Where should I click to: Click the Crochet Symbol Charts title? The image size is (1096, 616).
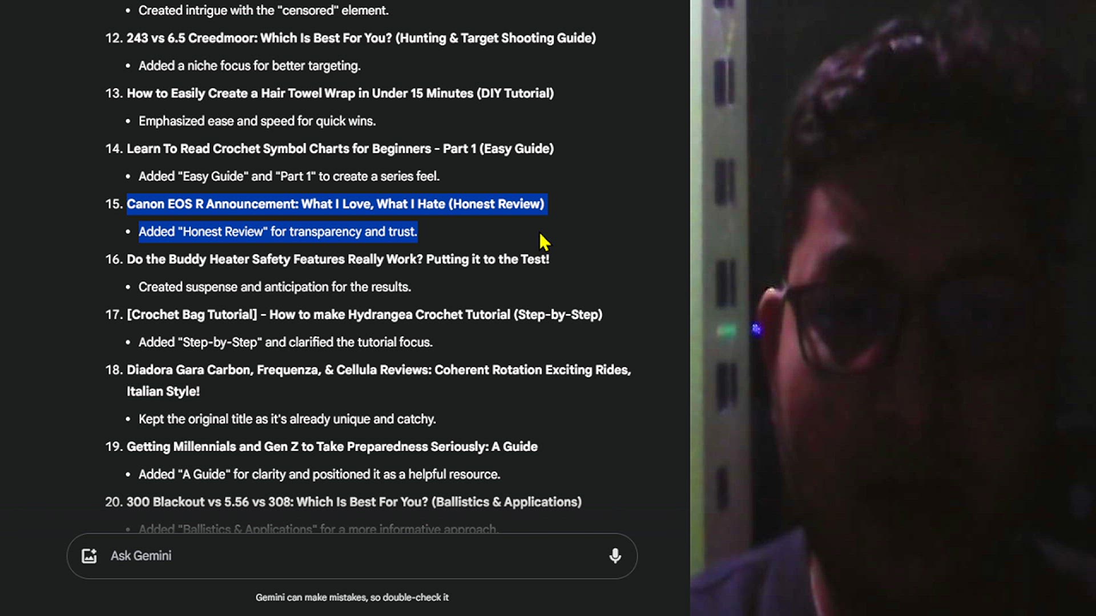point(340,149)
